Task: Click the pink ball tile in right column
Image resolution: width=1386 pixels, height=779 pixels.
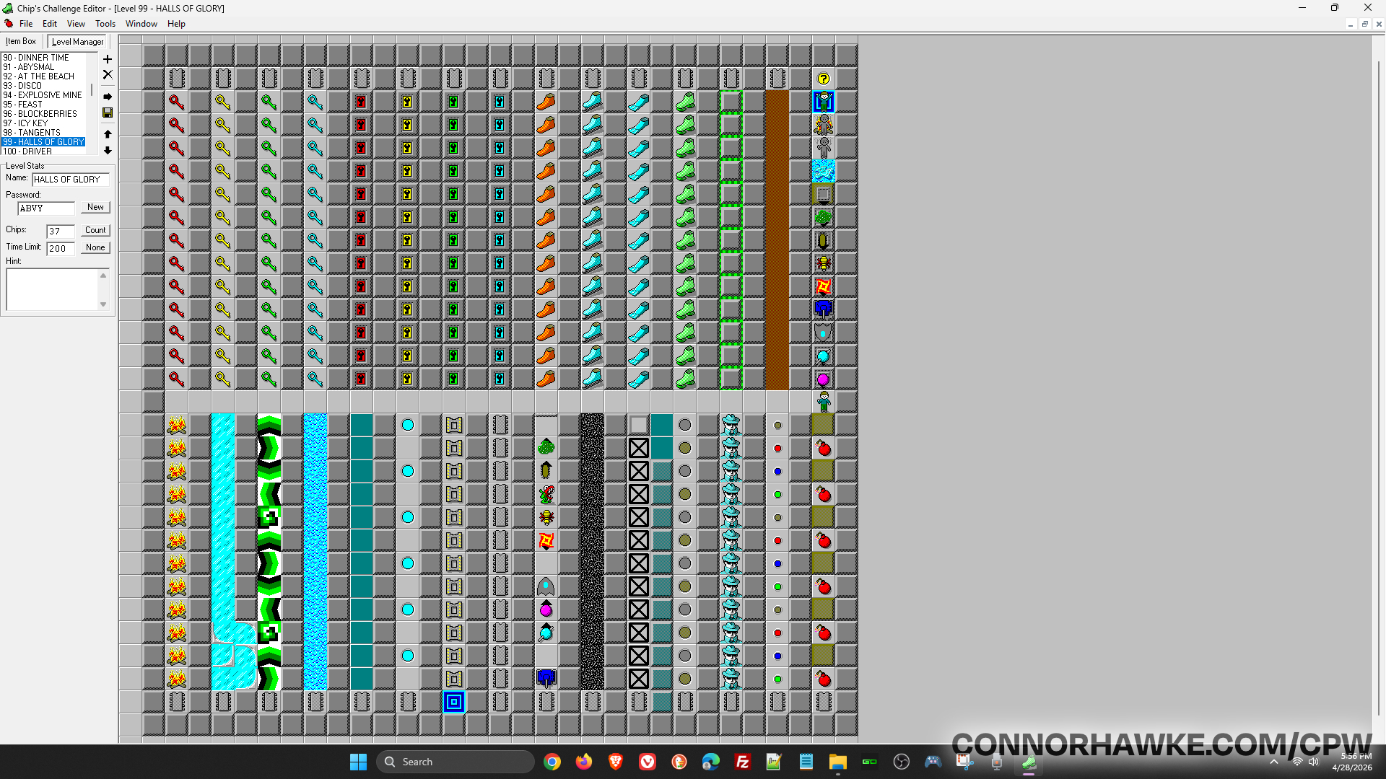Action: [824, 379]
